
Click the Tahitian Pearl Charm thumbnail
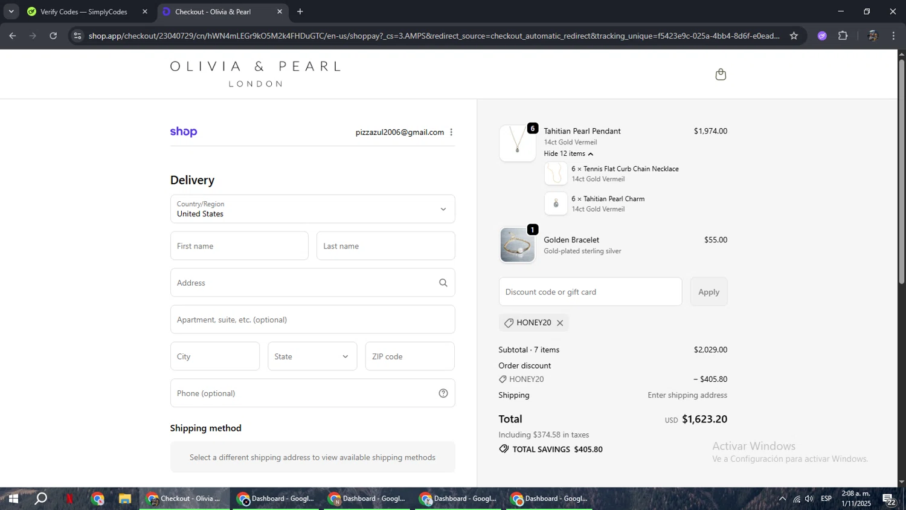pyautogui.click(x=556, y=204)
